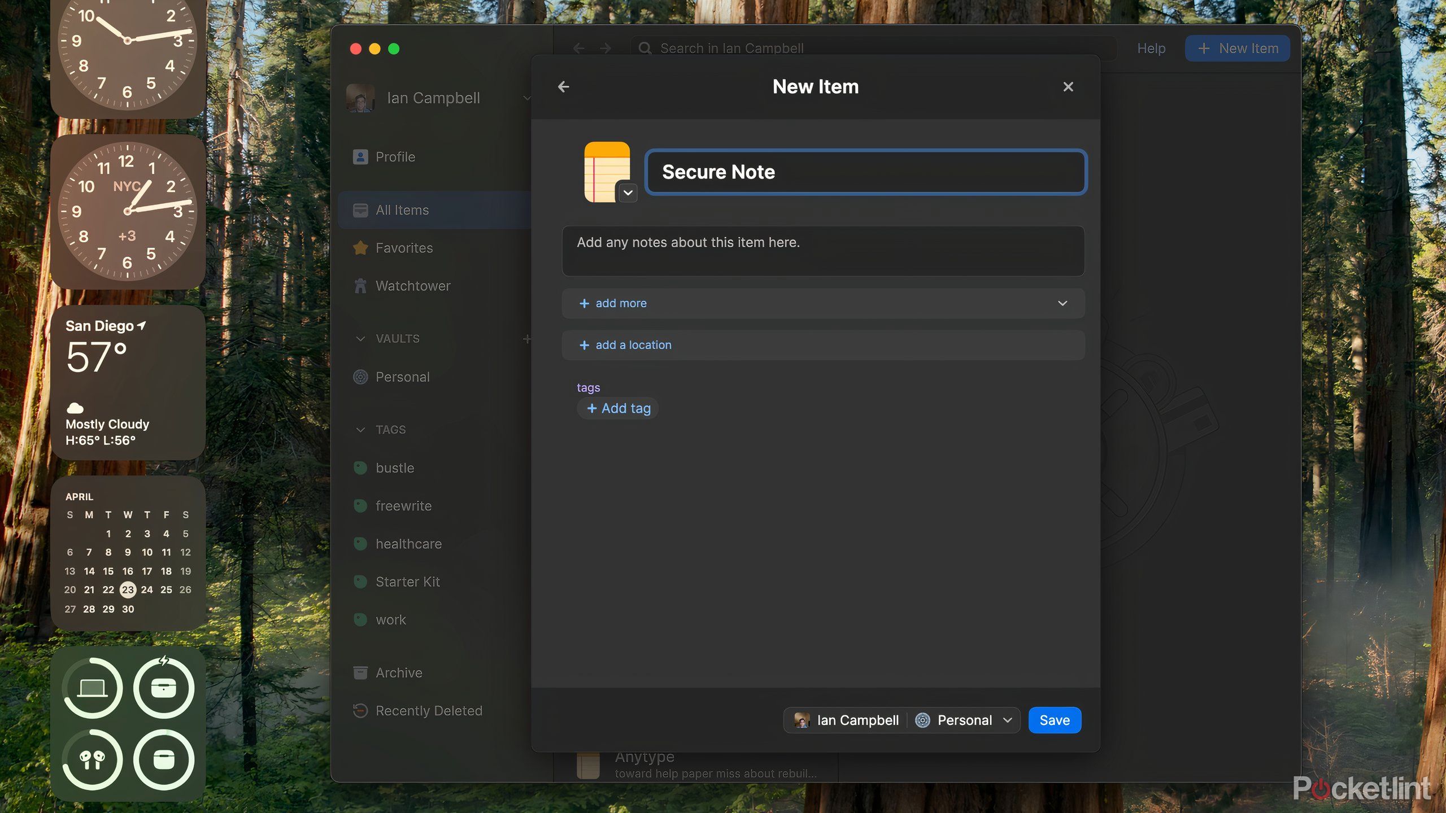
Task: Click the Archive box icon
Action: coord(360,673)
